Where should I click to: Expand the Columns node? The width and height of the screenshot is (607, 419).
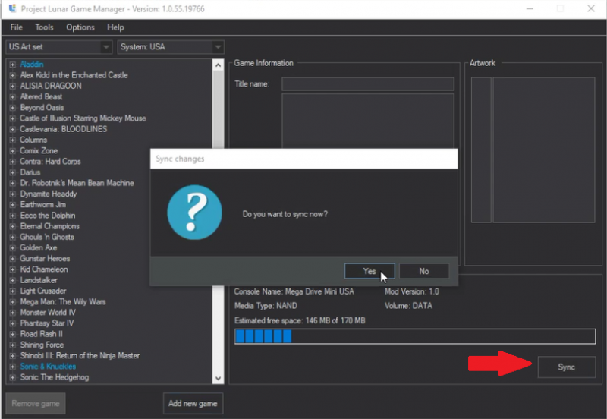12,140
